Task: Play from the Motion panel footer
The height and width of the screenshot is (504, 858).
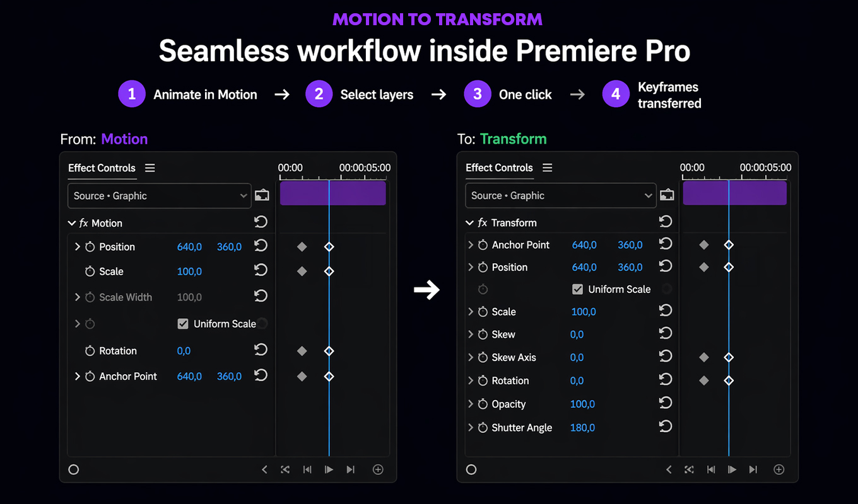Action: click(329, 469)
